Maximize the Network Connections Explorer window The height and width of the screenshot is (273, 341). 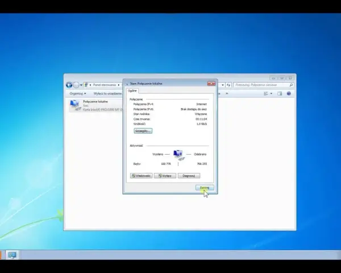[x=282, y=78]
